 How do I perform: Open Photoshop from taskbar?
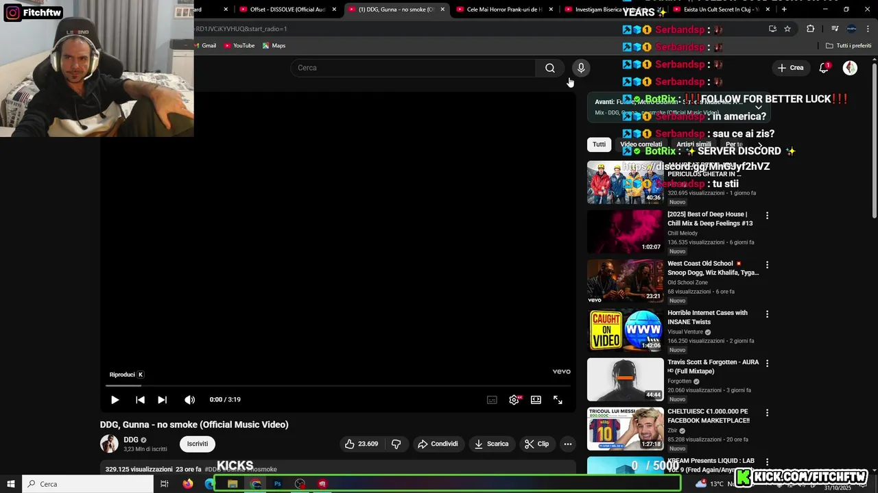click(278, 484)
